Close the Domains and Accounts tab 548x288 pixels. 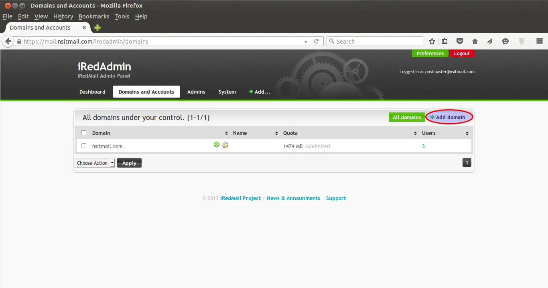pyautogui.click(x=84, y=28)
